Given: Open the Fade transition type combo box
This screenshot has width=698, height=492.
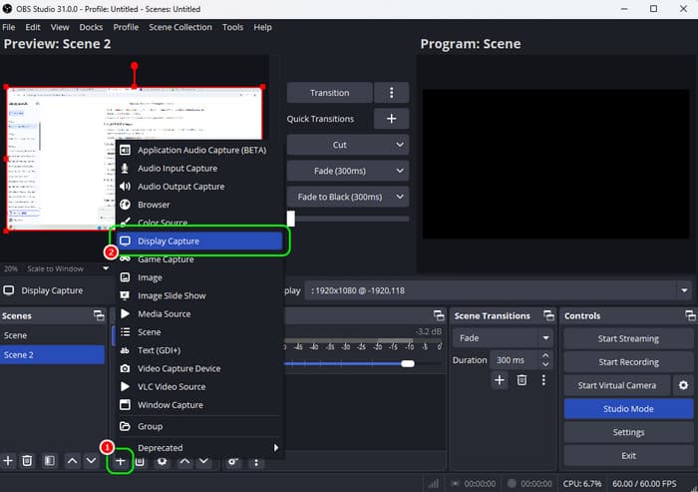Looking at the screenshot, I should [x=503, y=338].
